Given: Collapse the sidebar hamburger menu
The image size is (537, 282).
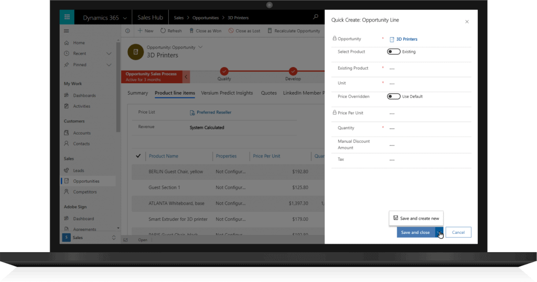Looking at the screenshot, I should (67, 31).
